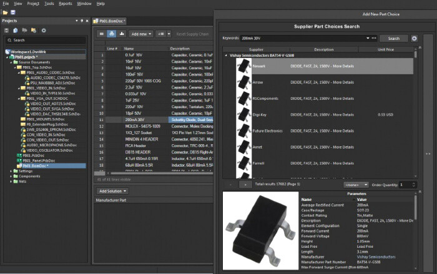
Task: Increase Order Quantity with spinner
Action: (x=413, y=183)
